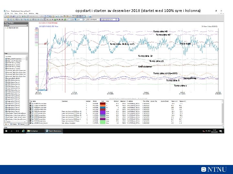Uncheck the tag row with orange color
Screen dimensions: 233x174
(30, 105)
